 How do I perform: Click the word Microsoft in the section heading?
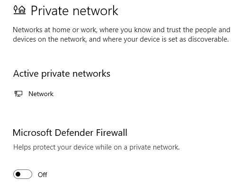32,133
